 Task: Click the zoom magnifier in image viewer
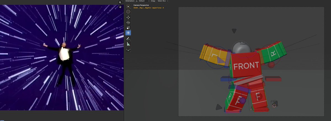tap(120, 2)
